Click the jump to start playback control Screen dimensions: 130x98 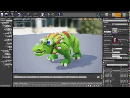[x=86, y=86]
